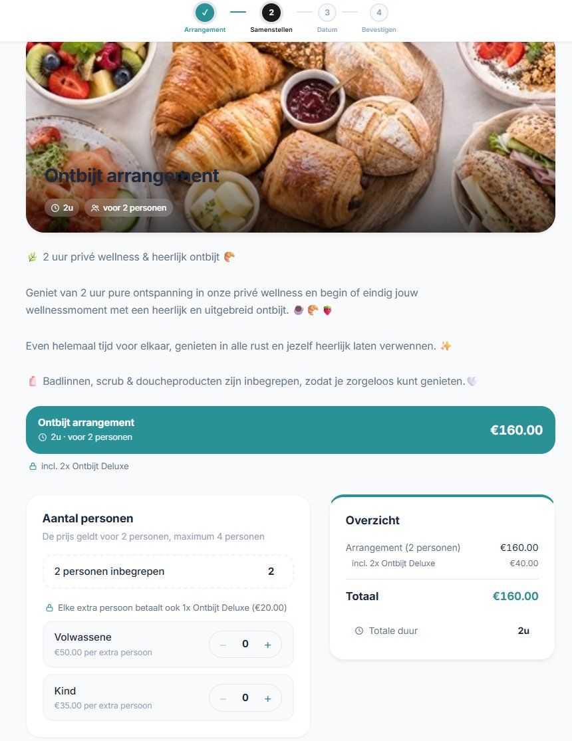Image resolution: width=572 pixels, height=741 pixels.
Task: Click the croissant emoji after heerlijk ontbijt
Action: 229,257
